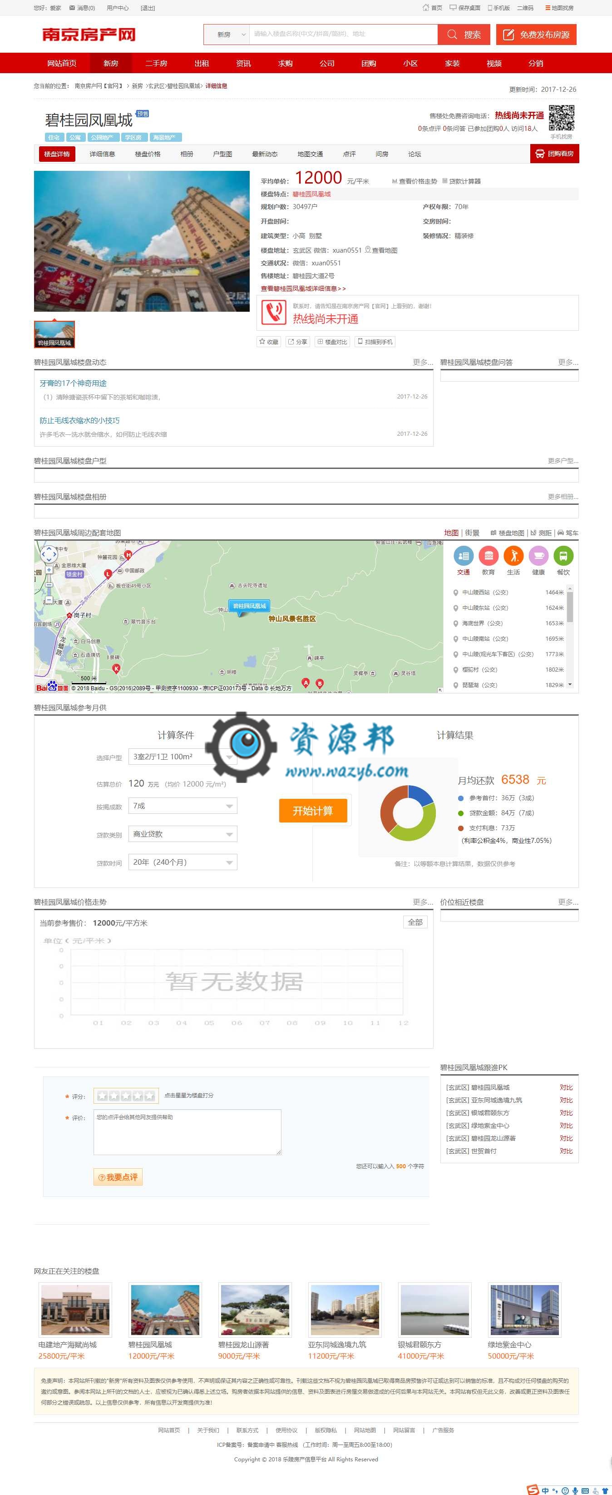The height and width of the screenshot is (1495, 612).
Task: Click the 交通 category icon
Action: (x=463, y=556)
